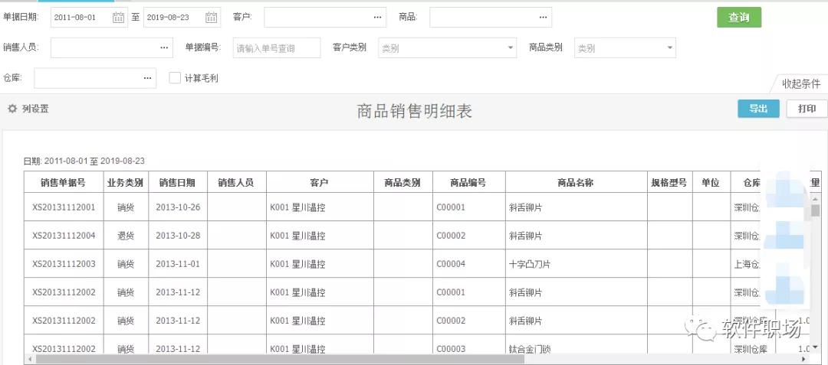Open 商品 lookup ellipsis icon
The image size is (828, 365).
pyautogui.click(x=544, y=18)
